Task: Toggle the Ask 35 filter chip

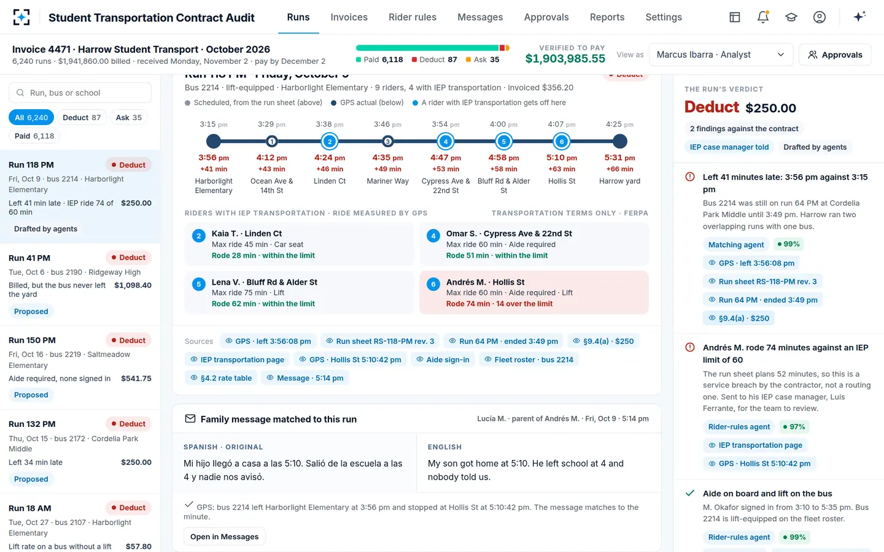Action: pyautogui.click(x=128, y=117)
